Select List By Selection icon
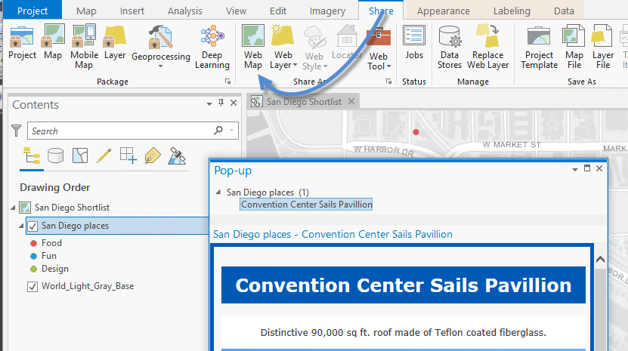628x351 pixels. [80, 155]
